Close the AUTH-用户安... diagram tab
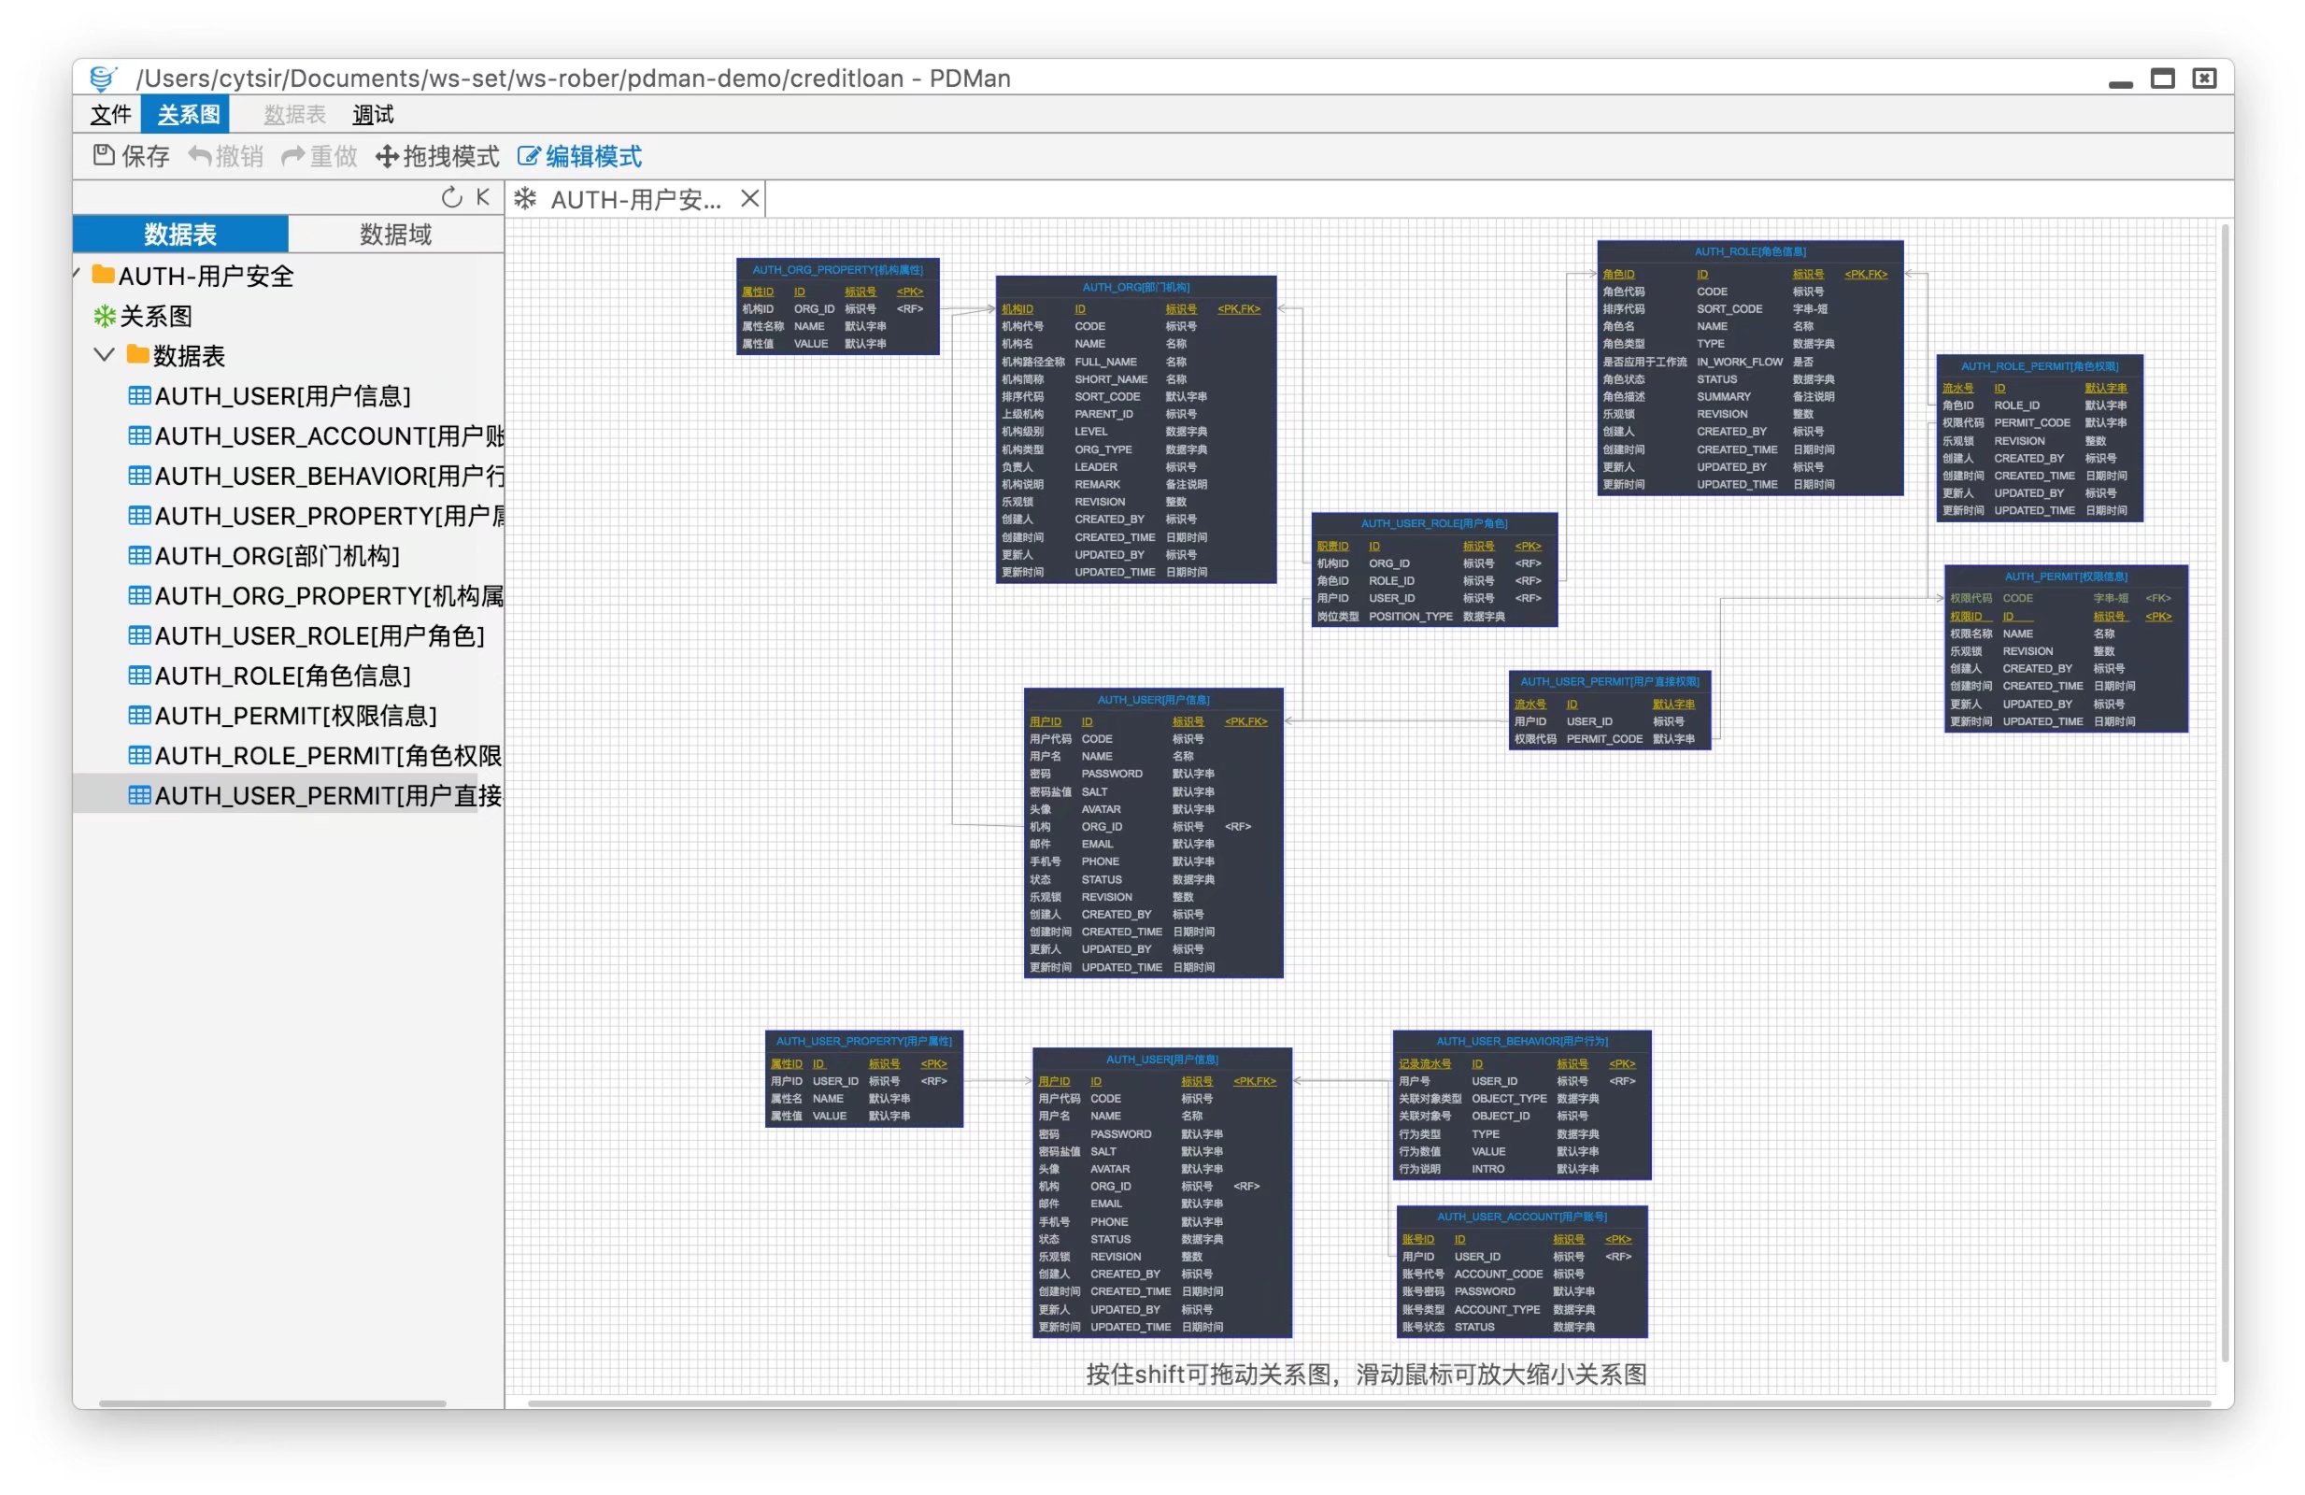The width and height of the screenshot is (2305, 1495). pyautogui.click(x=748, y=198)
